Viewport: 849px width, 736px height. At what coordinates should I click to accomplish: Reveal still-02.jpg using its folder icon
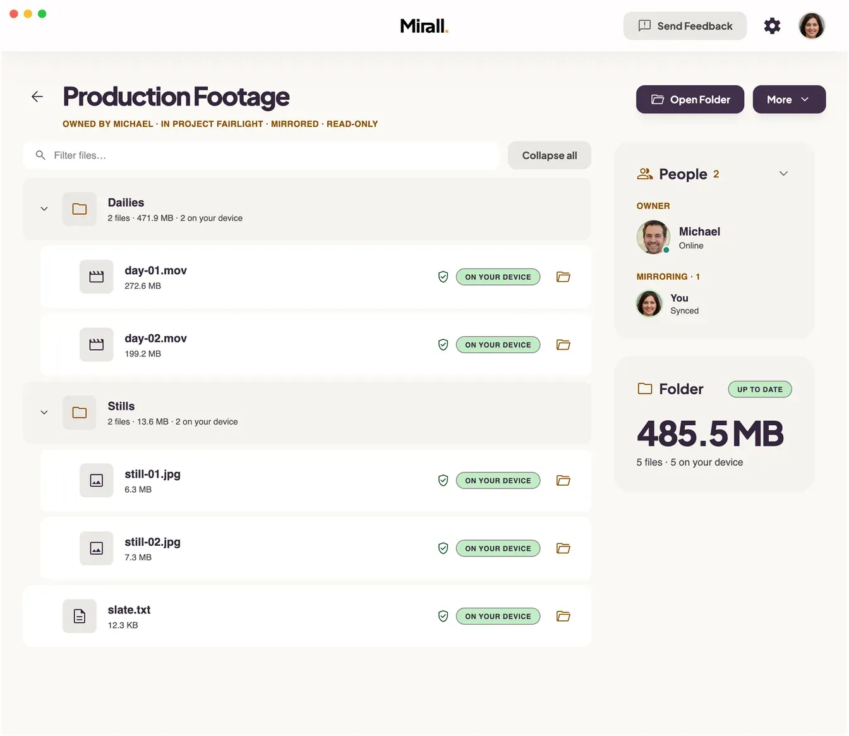click(x=563, y=548)
